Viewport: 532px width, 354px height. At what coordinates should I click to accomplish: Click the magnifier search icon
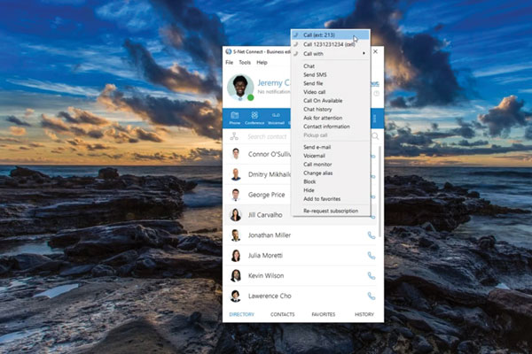pos(375,136)
